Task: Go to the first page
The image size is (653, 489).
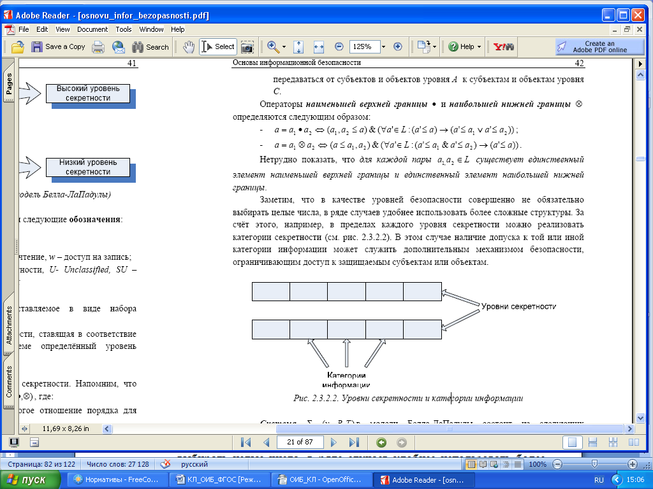Action: (x=246, y=442)
